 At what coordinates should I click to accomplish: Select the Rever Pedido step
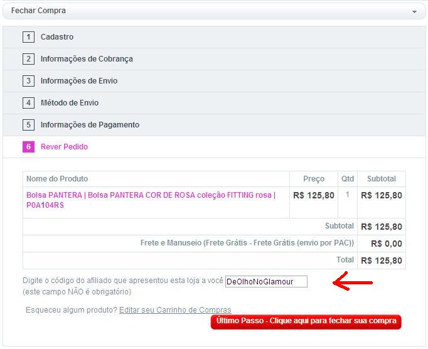coord(214,147)
